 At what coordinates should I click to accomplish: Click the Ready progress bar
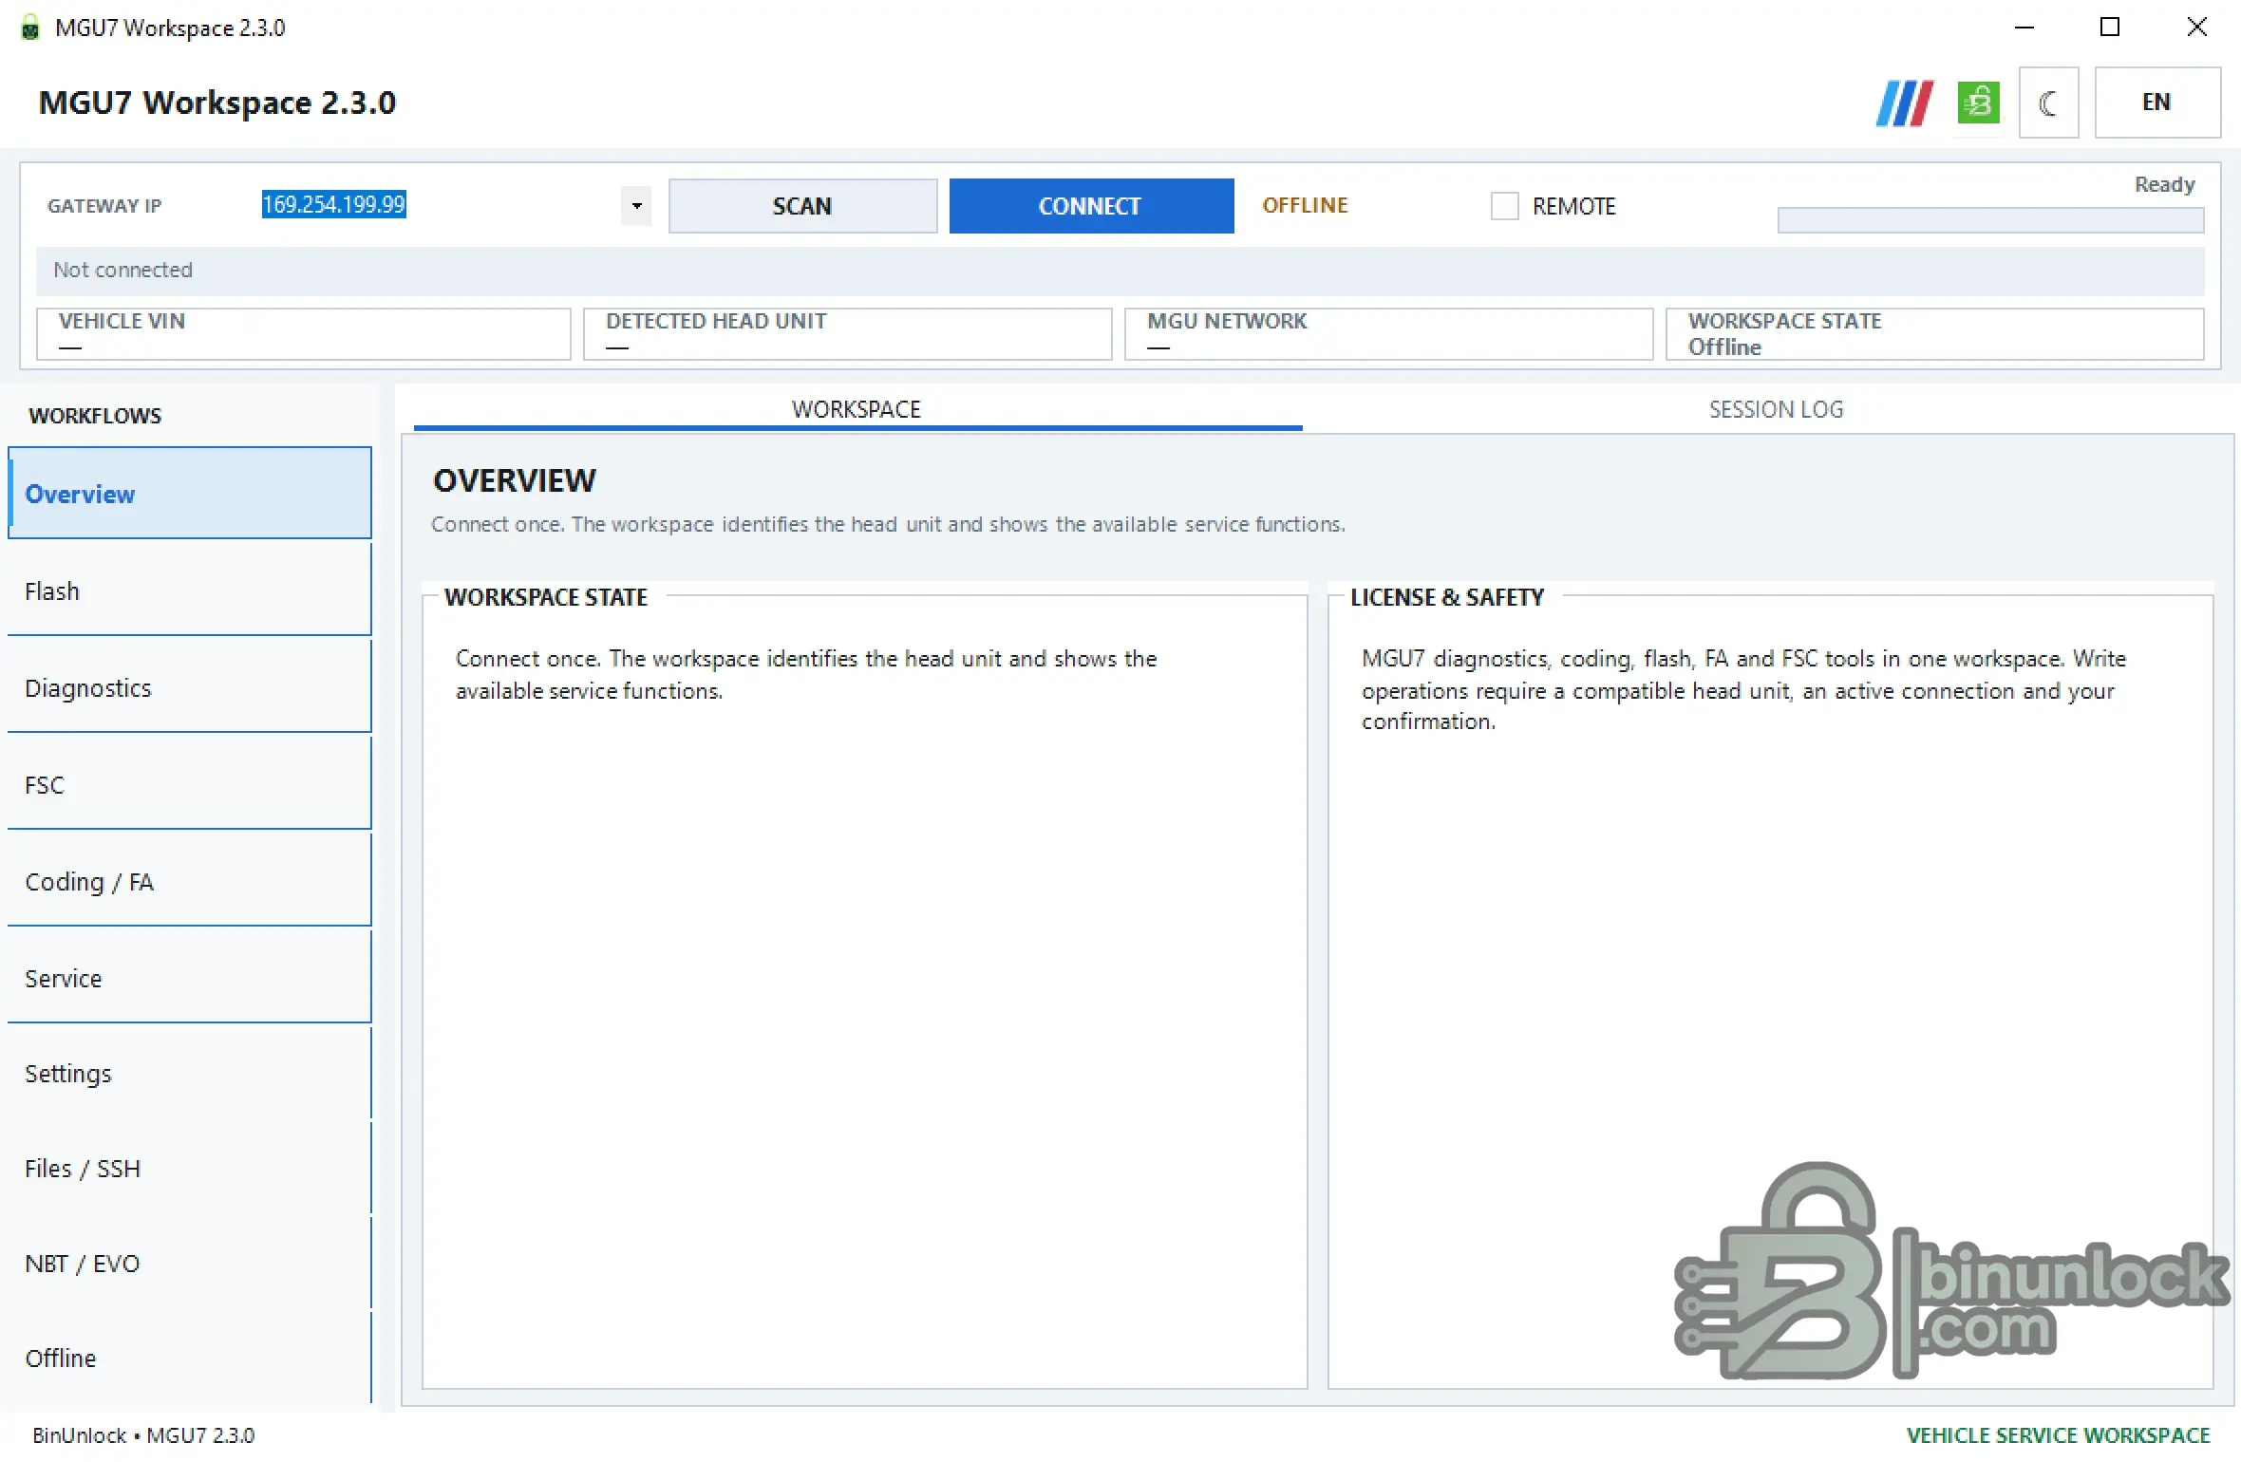tap(1990, 220)
